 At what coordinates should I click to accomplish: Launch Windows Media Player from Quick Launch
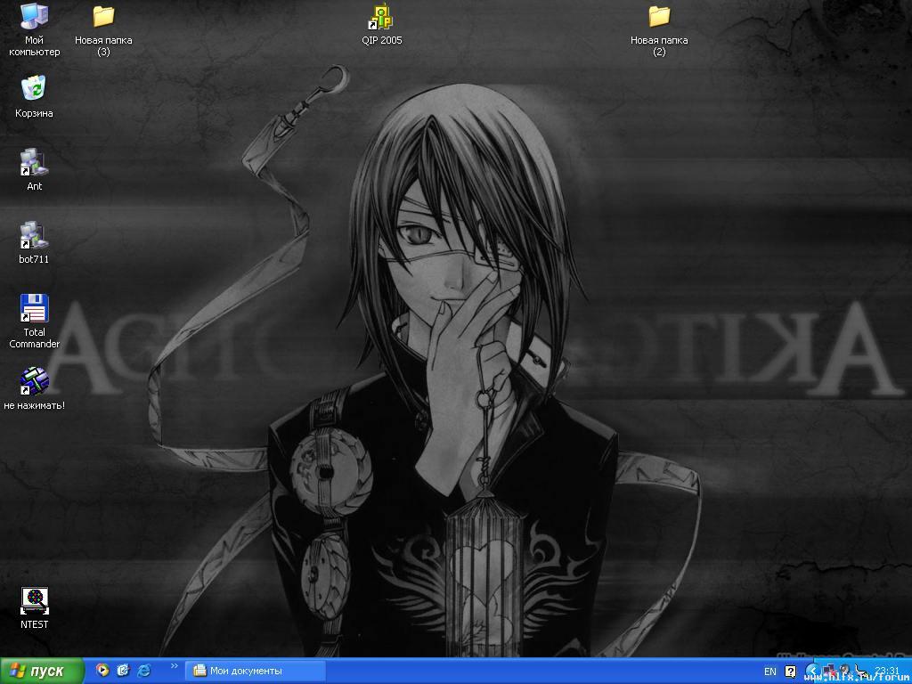(x=102, y=671)
